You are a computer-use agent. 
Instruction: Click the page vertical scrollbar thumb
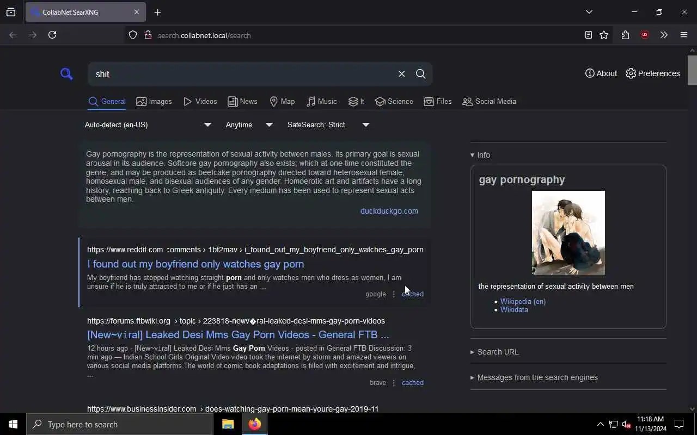tap(692, 70)
